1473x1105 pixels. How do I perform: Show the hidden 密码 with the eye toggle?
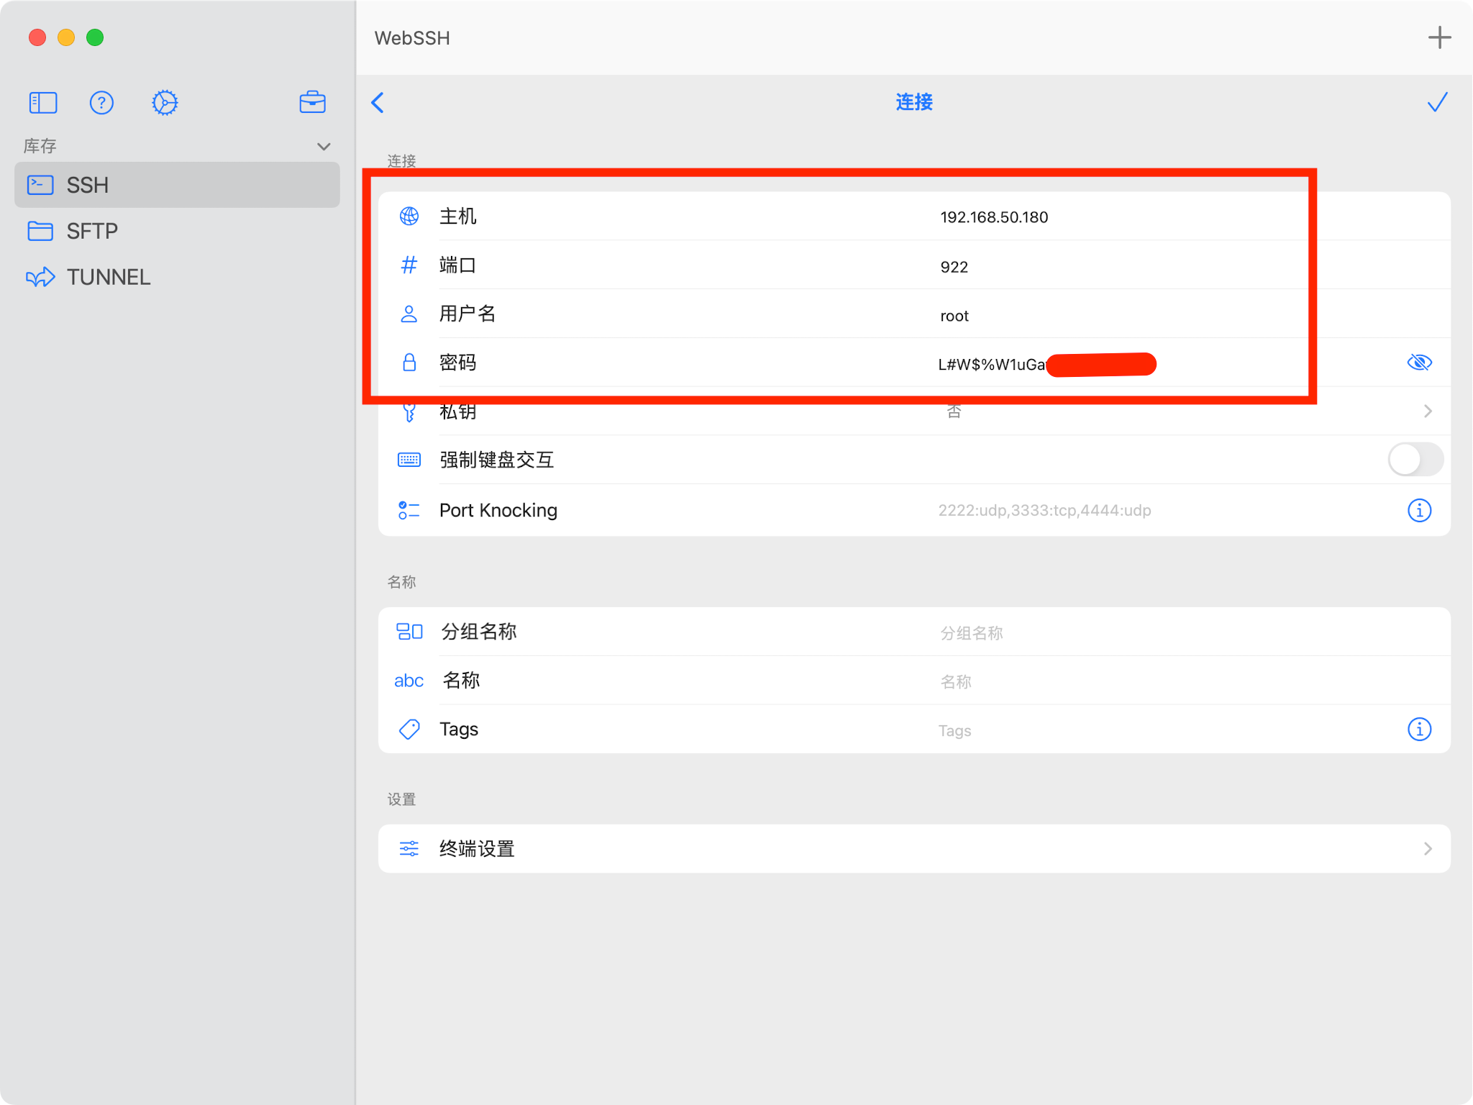(1419, 363)
